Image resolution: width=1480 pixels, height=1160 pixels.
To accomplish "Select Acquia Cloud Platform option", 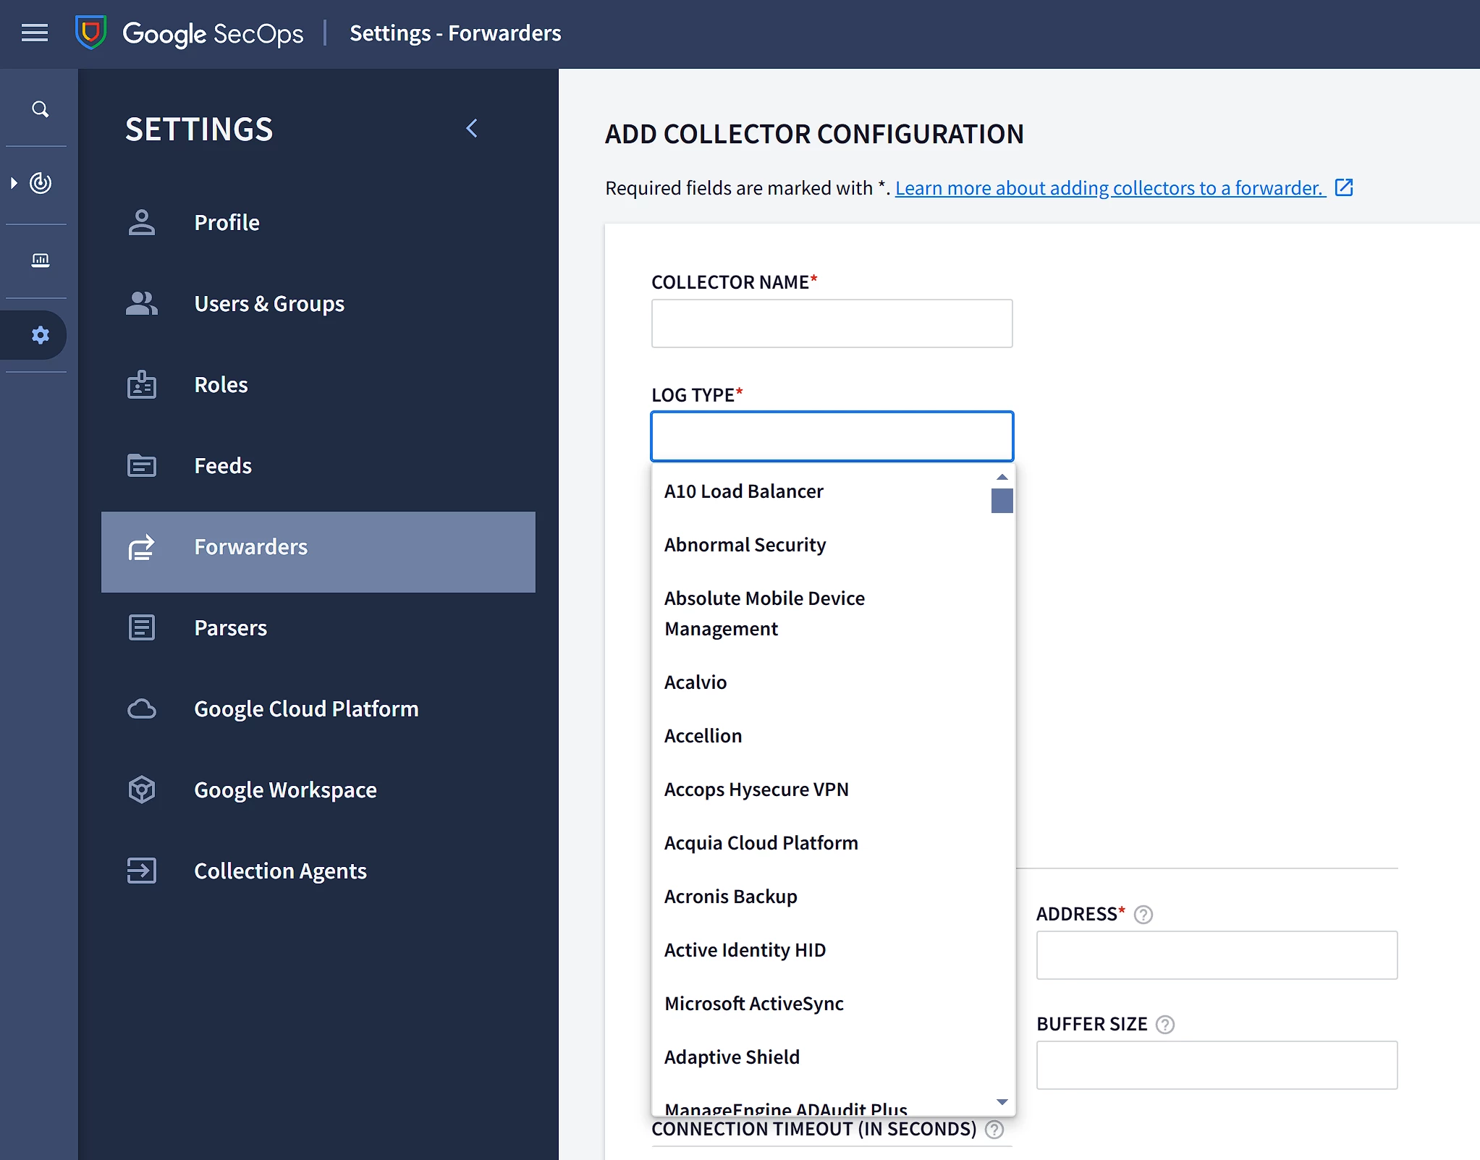I will 821,843.
